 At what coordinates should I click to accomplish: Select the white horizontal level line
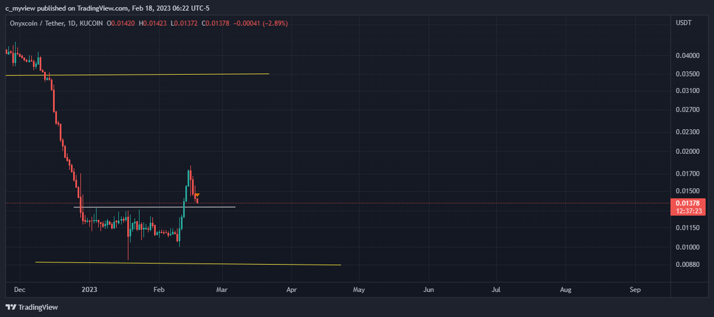155,207
